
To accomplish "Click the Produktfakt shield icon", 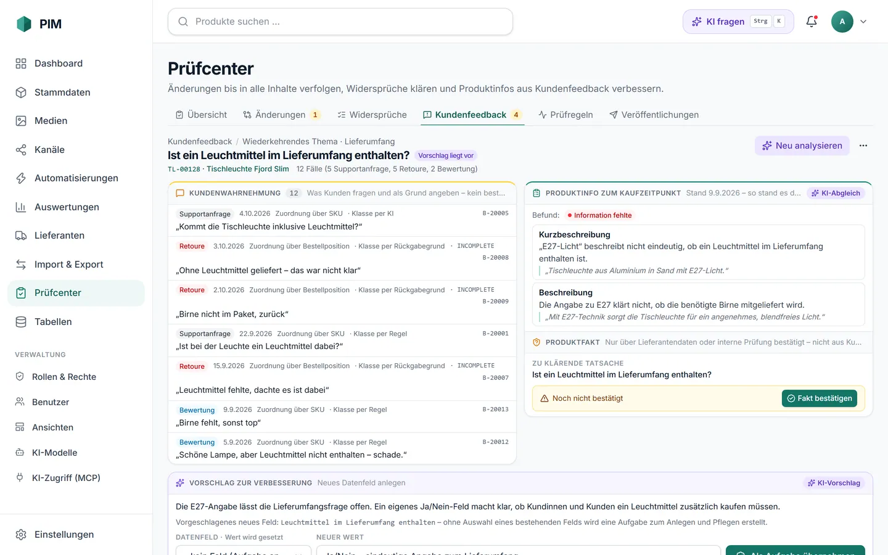I will coord(536,342).
